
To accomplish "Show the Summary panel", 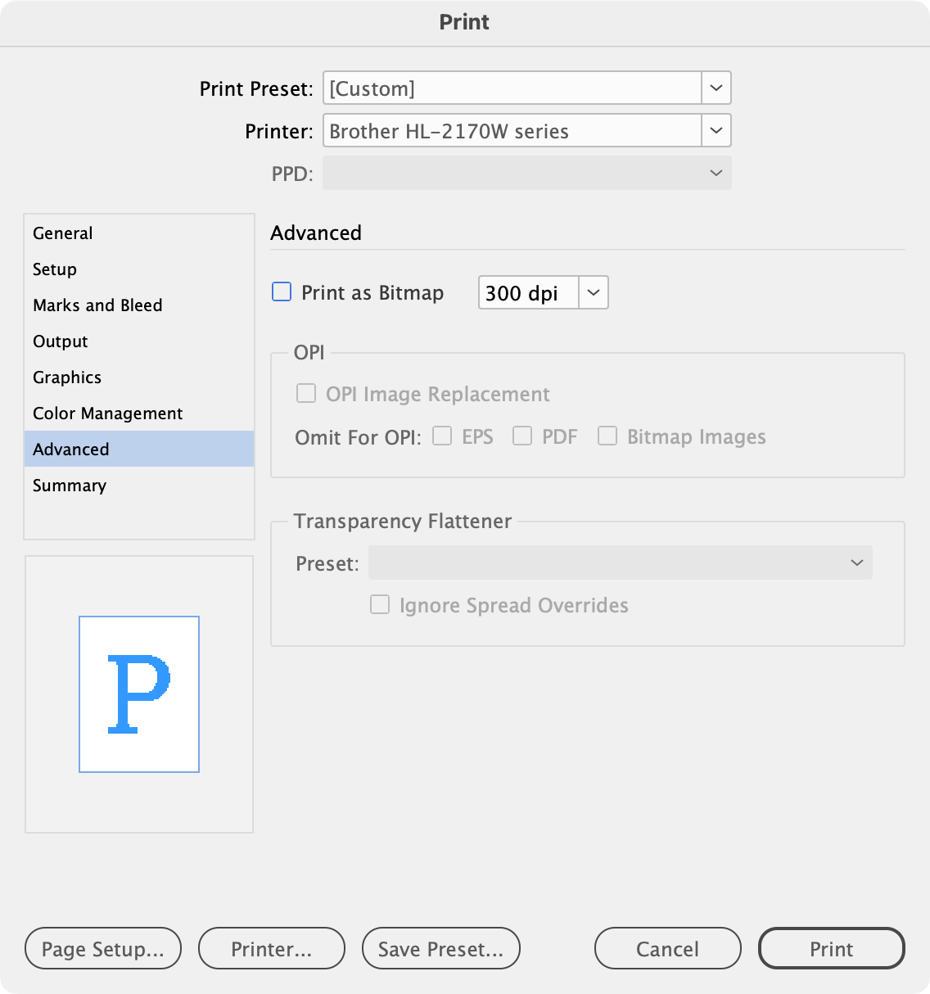I will [x=69, y=486].
